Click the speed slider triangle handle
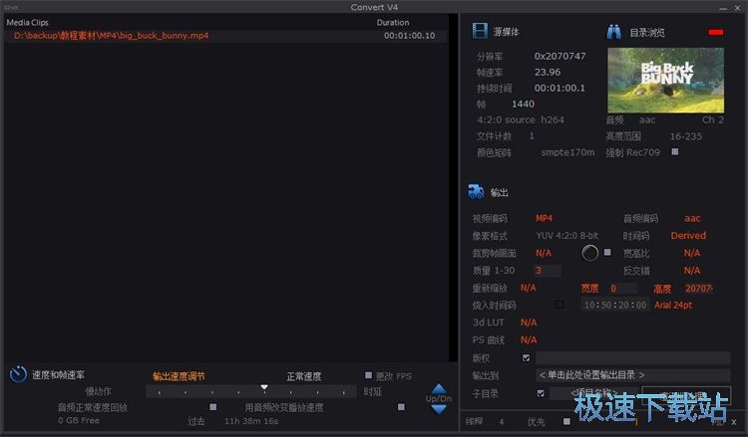This screenshot has width=748, height=437. point(264,387)
